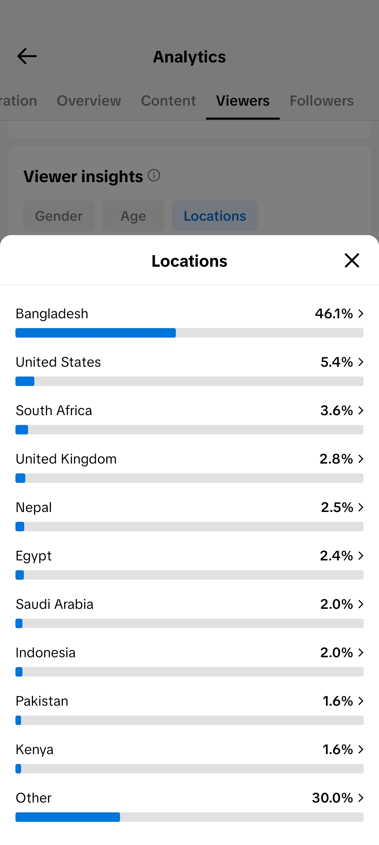Select the Gender filter chip
Viewport: 379px width, 845px height.
[x=59, y=216]
